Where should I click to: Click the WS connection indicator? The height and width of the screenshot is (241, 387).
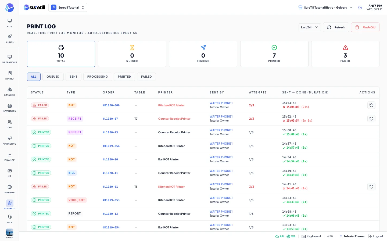tap(291, 236)
